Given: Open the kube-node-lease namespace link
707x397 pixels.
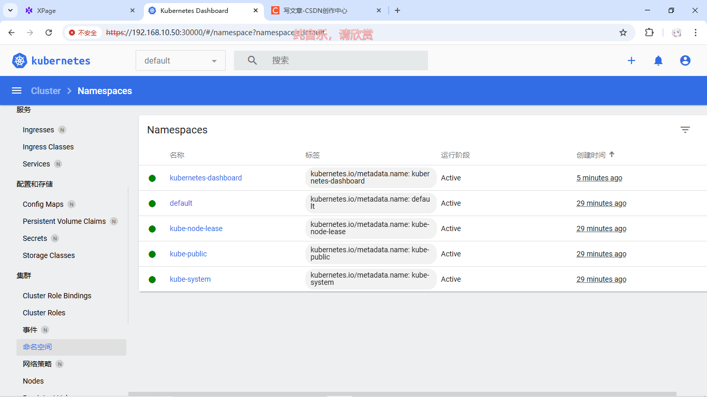Looking at the screenshot, I should (x=196, y=228).
